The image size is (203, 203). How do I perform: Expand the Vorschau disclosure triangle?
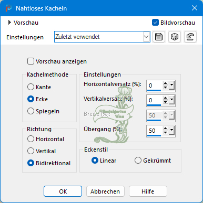click(9, 23)
